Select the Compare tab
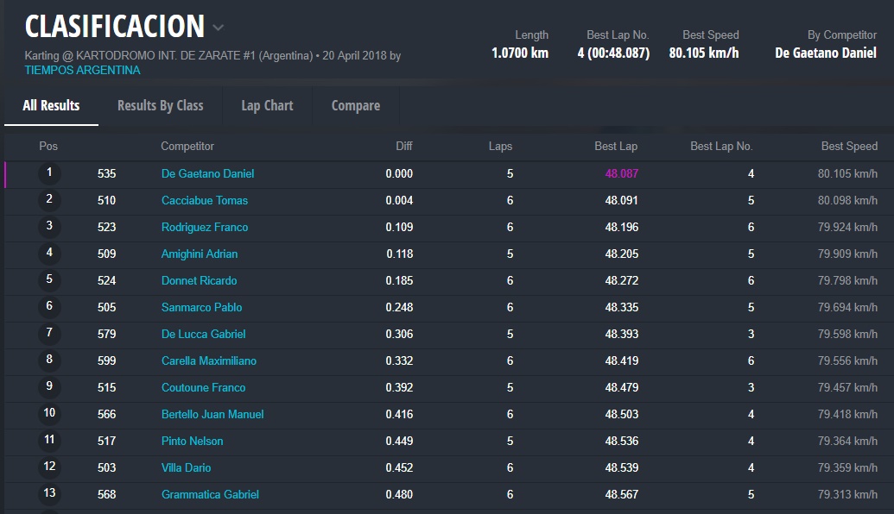Viewport: 894px width, 514px height. (355, 105)
